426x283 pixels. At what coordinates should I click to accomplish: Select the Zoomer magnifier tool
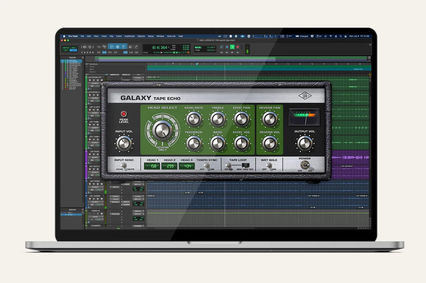coord(104,47)
